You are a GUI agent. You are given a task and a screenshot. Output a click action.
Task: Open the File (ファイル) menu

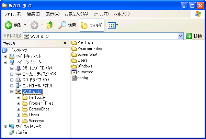[x=13, y=14]
